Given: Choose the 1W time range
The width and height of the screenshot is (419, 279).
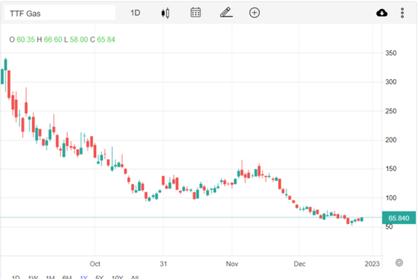Looking at the screenshot, I should 33,277.
